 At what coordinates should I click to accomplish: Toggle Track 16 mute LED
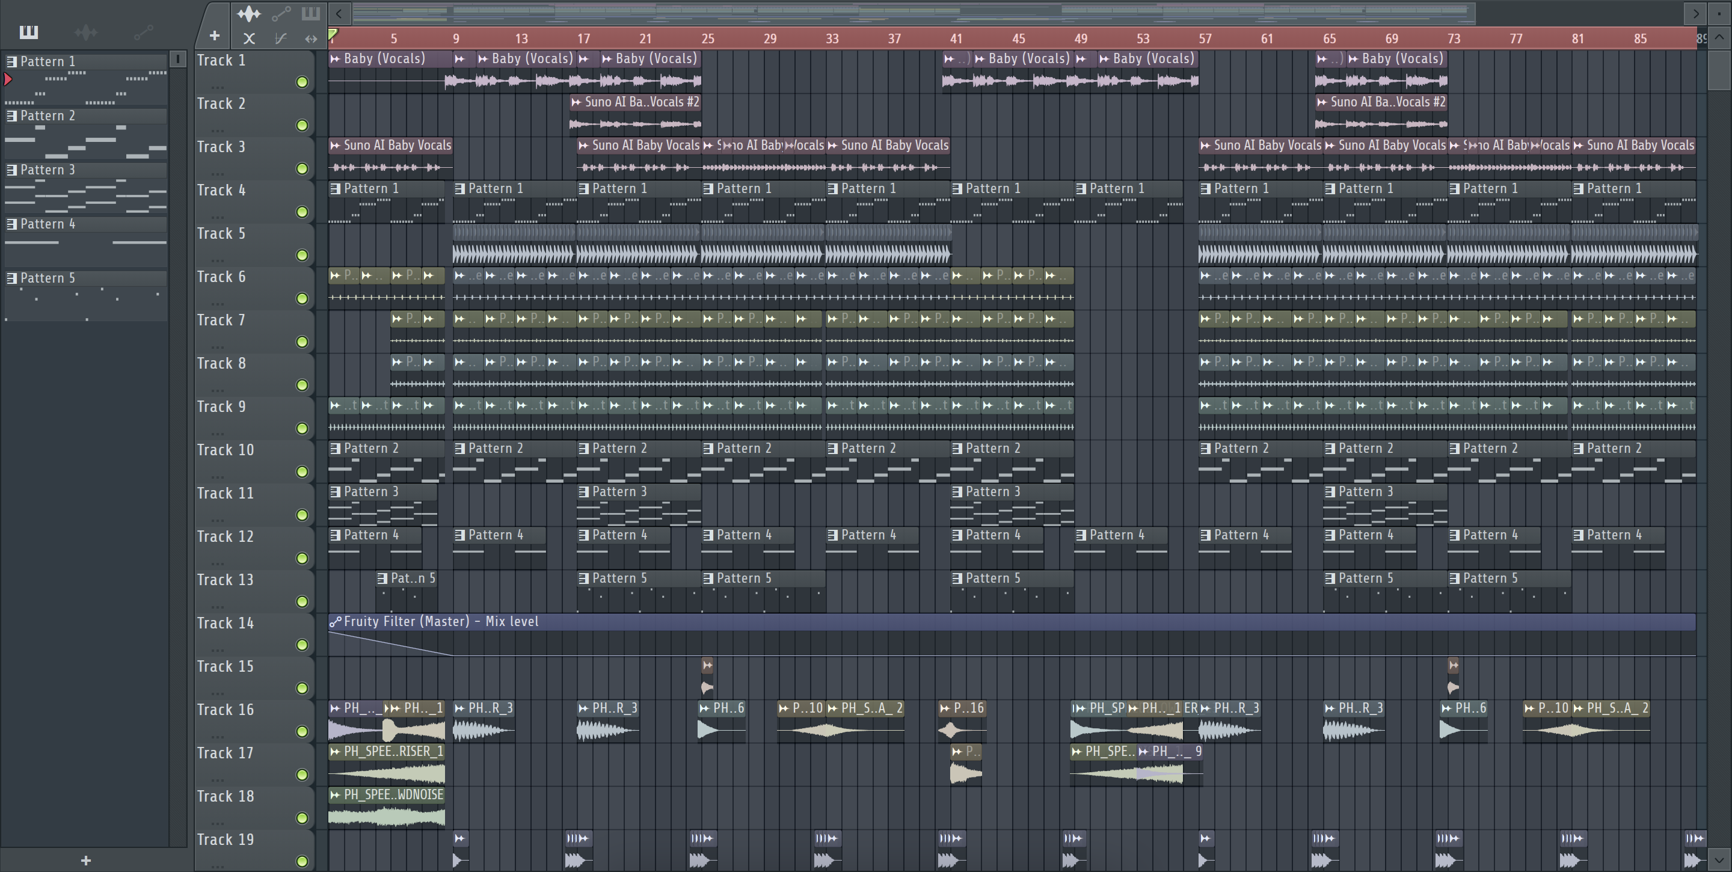click(x=302, y=731)
